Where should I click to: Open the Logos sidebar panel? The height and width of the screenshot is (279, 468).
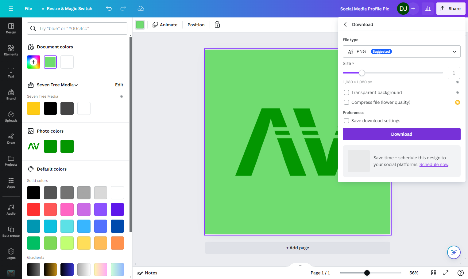coord(11,254)
